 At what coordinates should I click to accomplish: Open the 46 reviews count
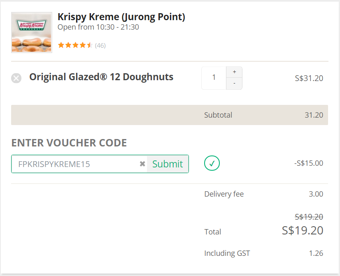coord(100,46)
